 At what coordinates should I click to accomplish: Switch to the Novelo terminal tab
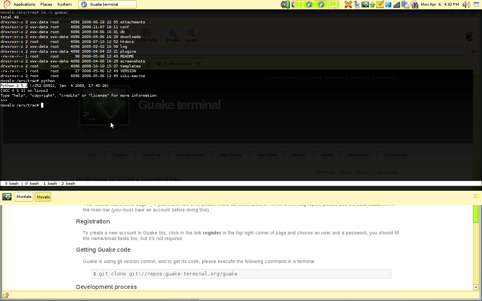point(43,197)
